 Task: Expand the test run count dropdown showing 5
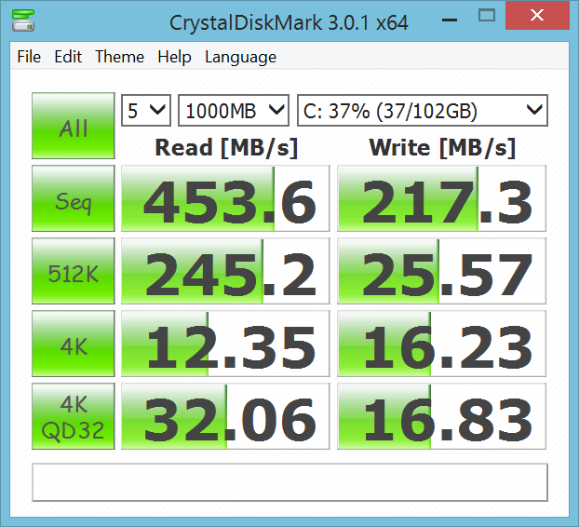(146, 111)
